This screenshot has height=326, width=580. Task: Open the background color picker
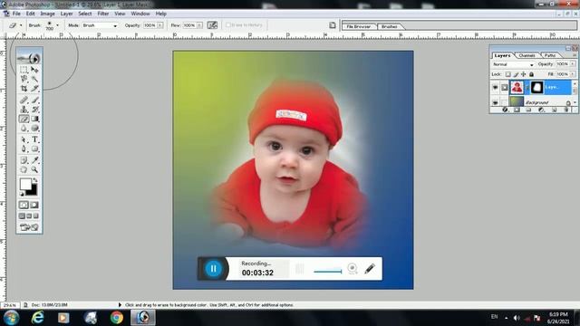tap(34, 191)
